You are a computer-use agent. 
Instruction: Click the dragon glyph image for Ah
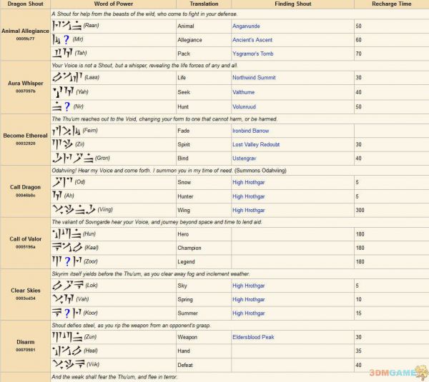point(57,196)
